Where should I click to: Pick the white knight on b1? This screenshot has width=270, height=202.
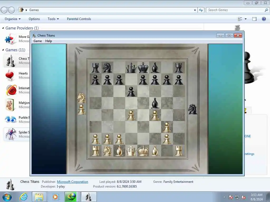107,151
